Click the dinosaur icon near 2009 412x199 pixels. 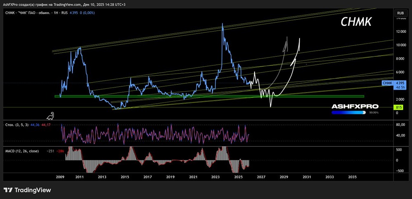50,116
